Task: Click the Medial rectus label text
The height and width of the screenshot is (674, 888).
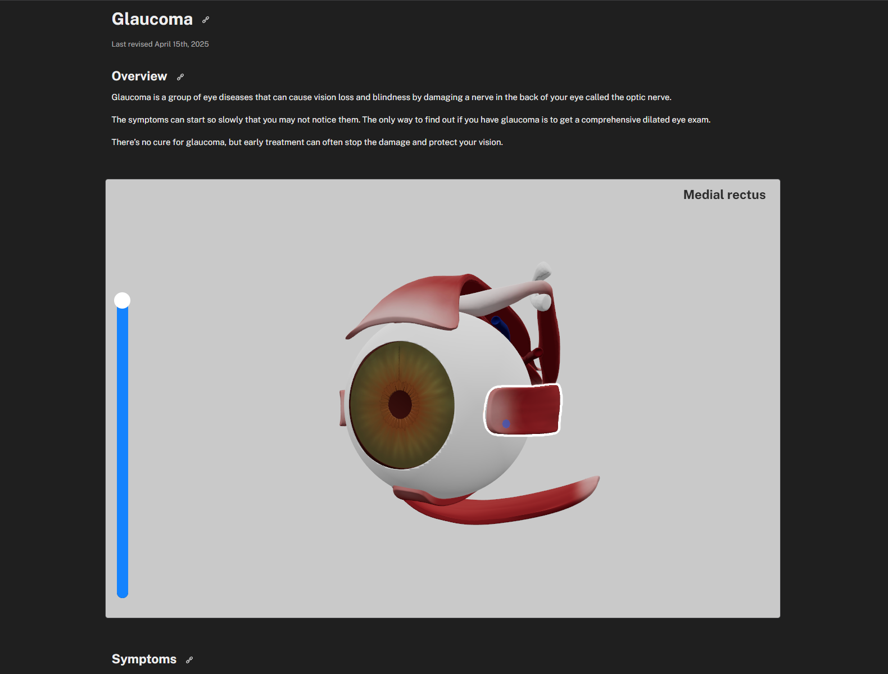Action: (x=724, y=195)
